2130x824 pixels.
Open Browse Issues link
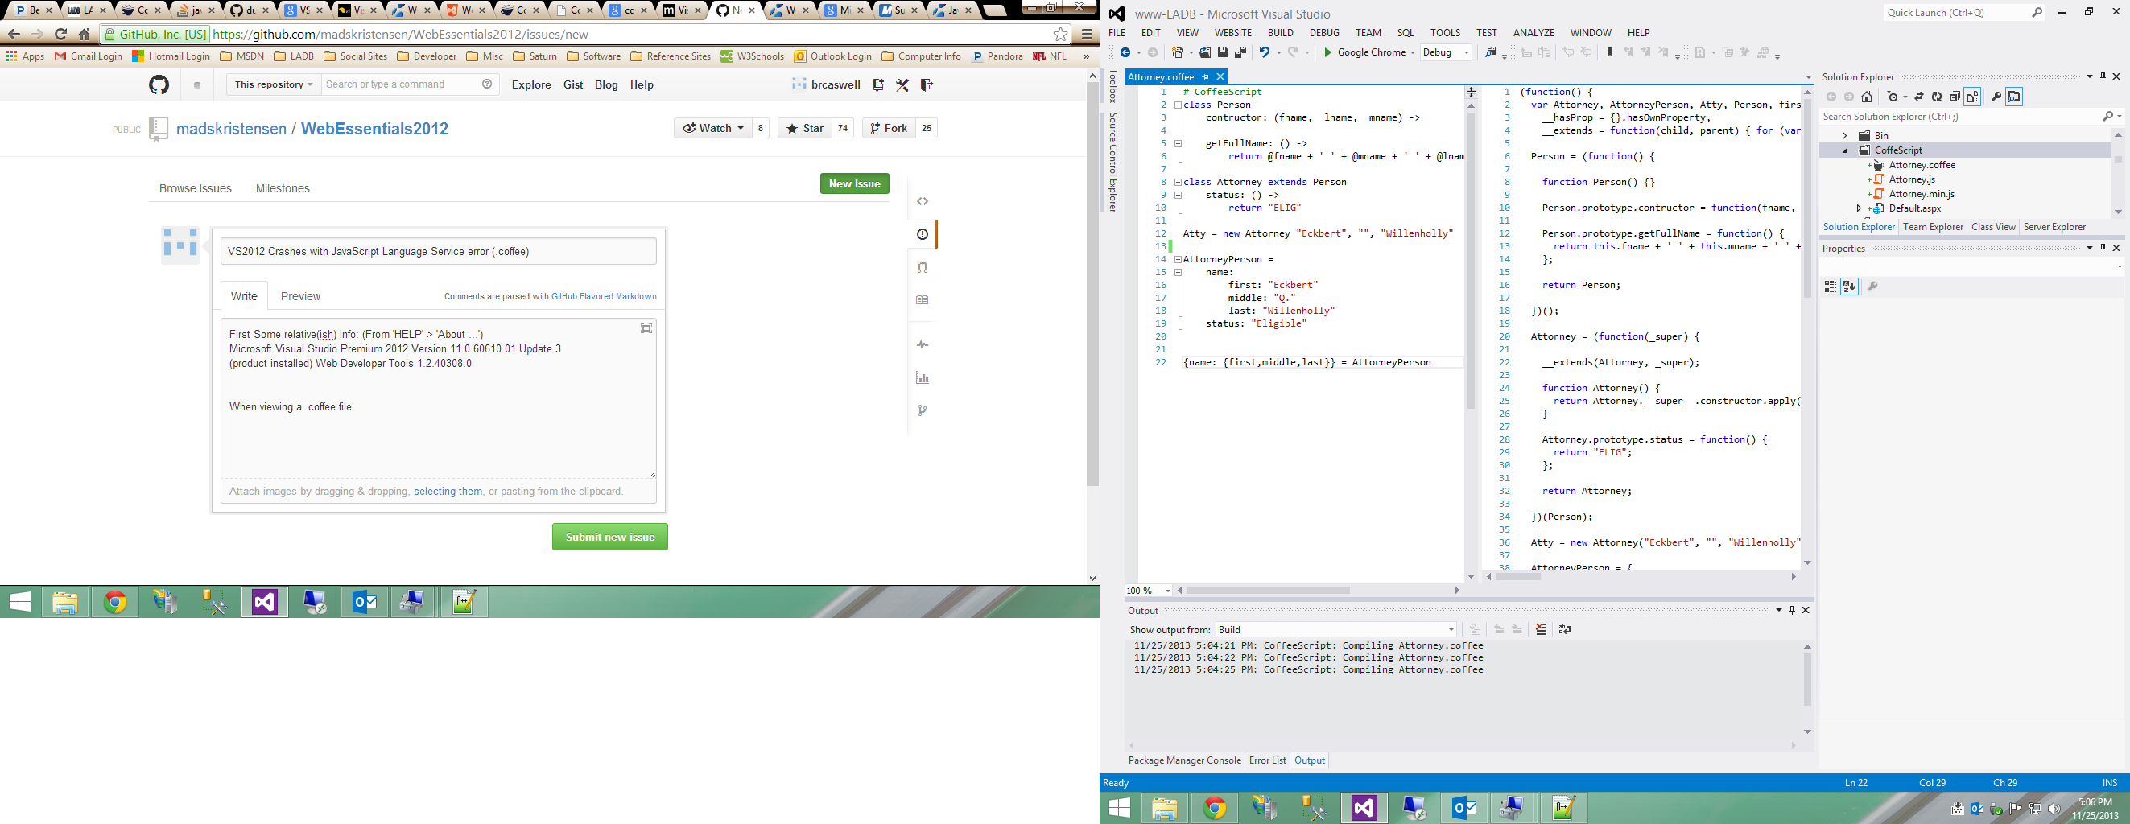195,188
